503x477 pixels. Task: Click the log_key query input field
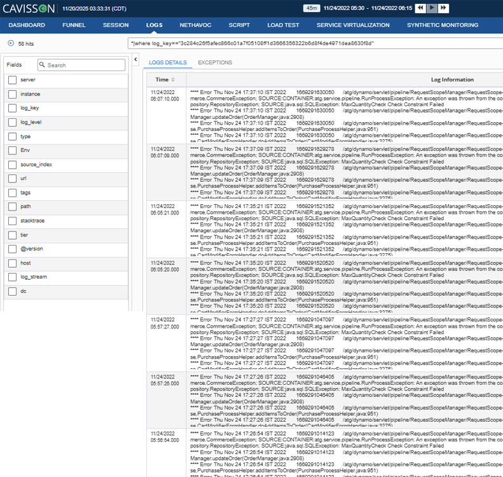tap(315, 43)
